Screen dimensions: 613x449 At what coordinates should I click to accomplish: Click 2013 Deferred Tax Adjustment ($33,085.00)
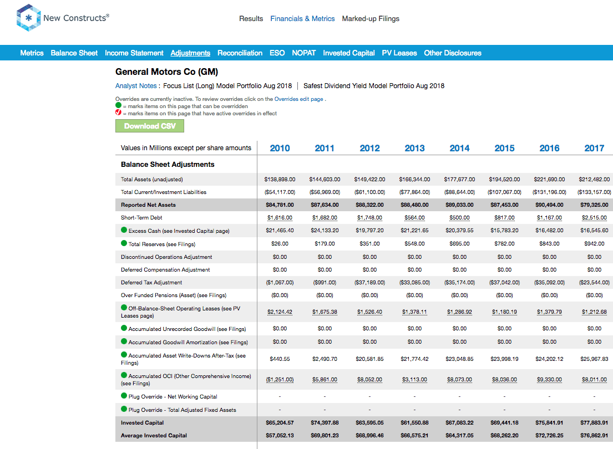pos(414,283)
